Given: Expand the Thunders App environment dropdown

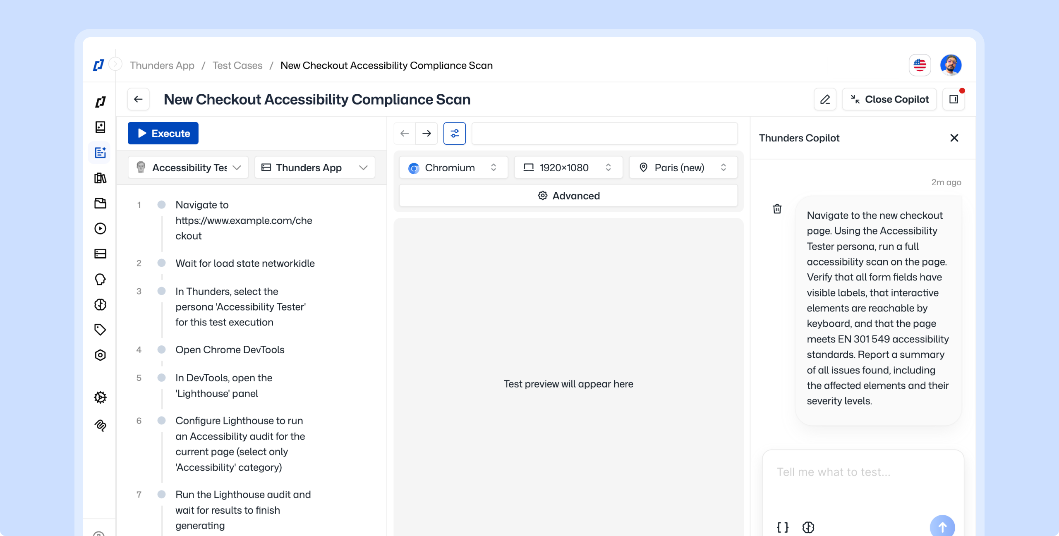Looking at the screenshot, I should pyautogui.click(x=314, y=167).
